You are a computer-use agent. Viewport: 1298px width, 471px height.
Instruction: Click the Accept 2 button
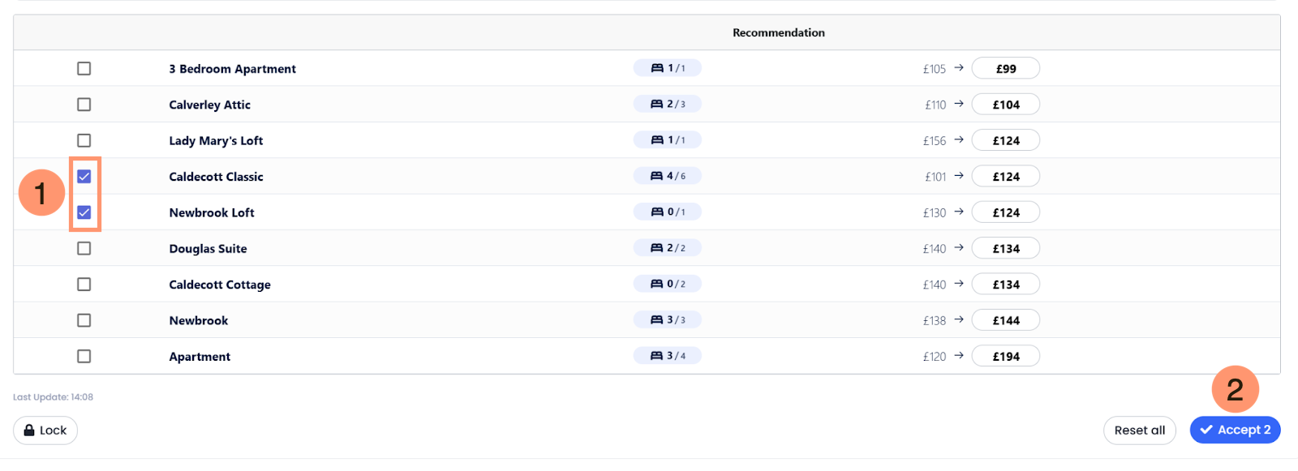[1235, 430]
